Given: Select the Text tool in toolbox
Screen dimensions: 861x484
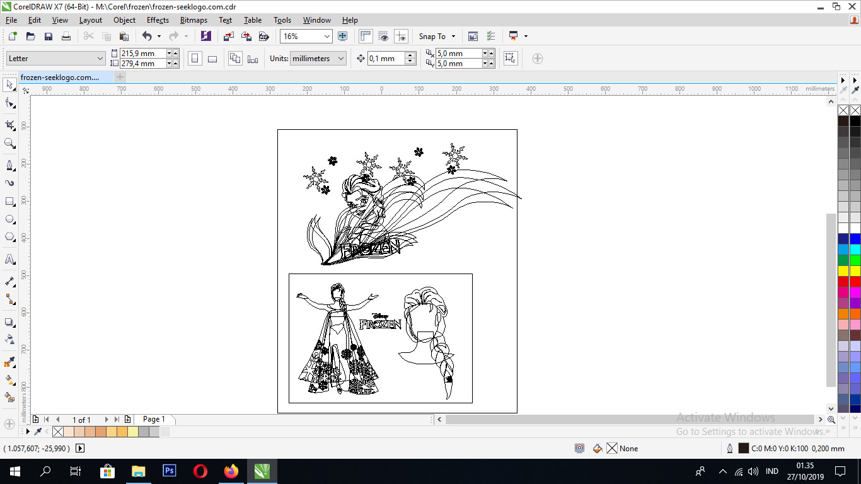Looking at the screenshot, I should click(x=10, y=260).
